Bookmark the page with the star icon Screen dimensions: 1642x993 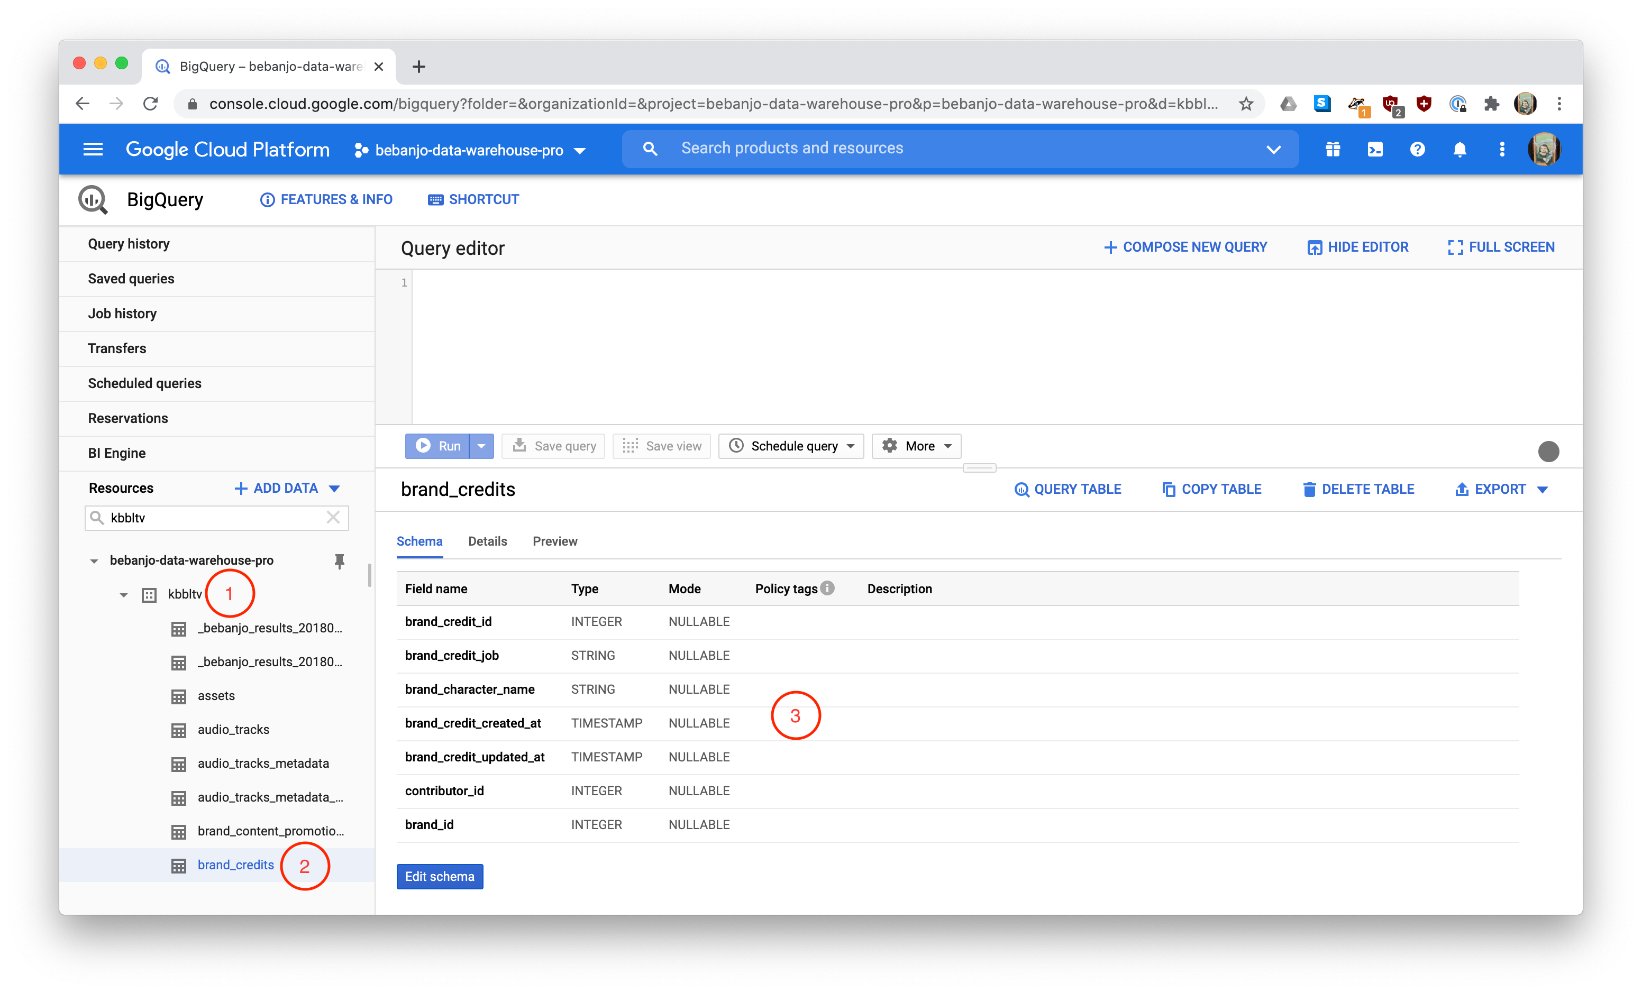[1245, 104]
